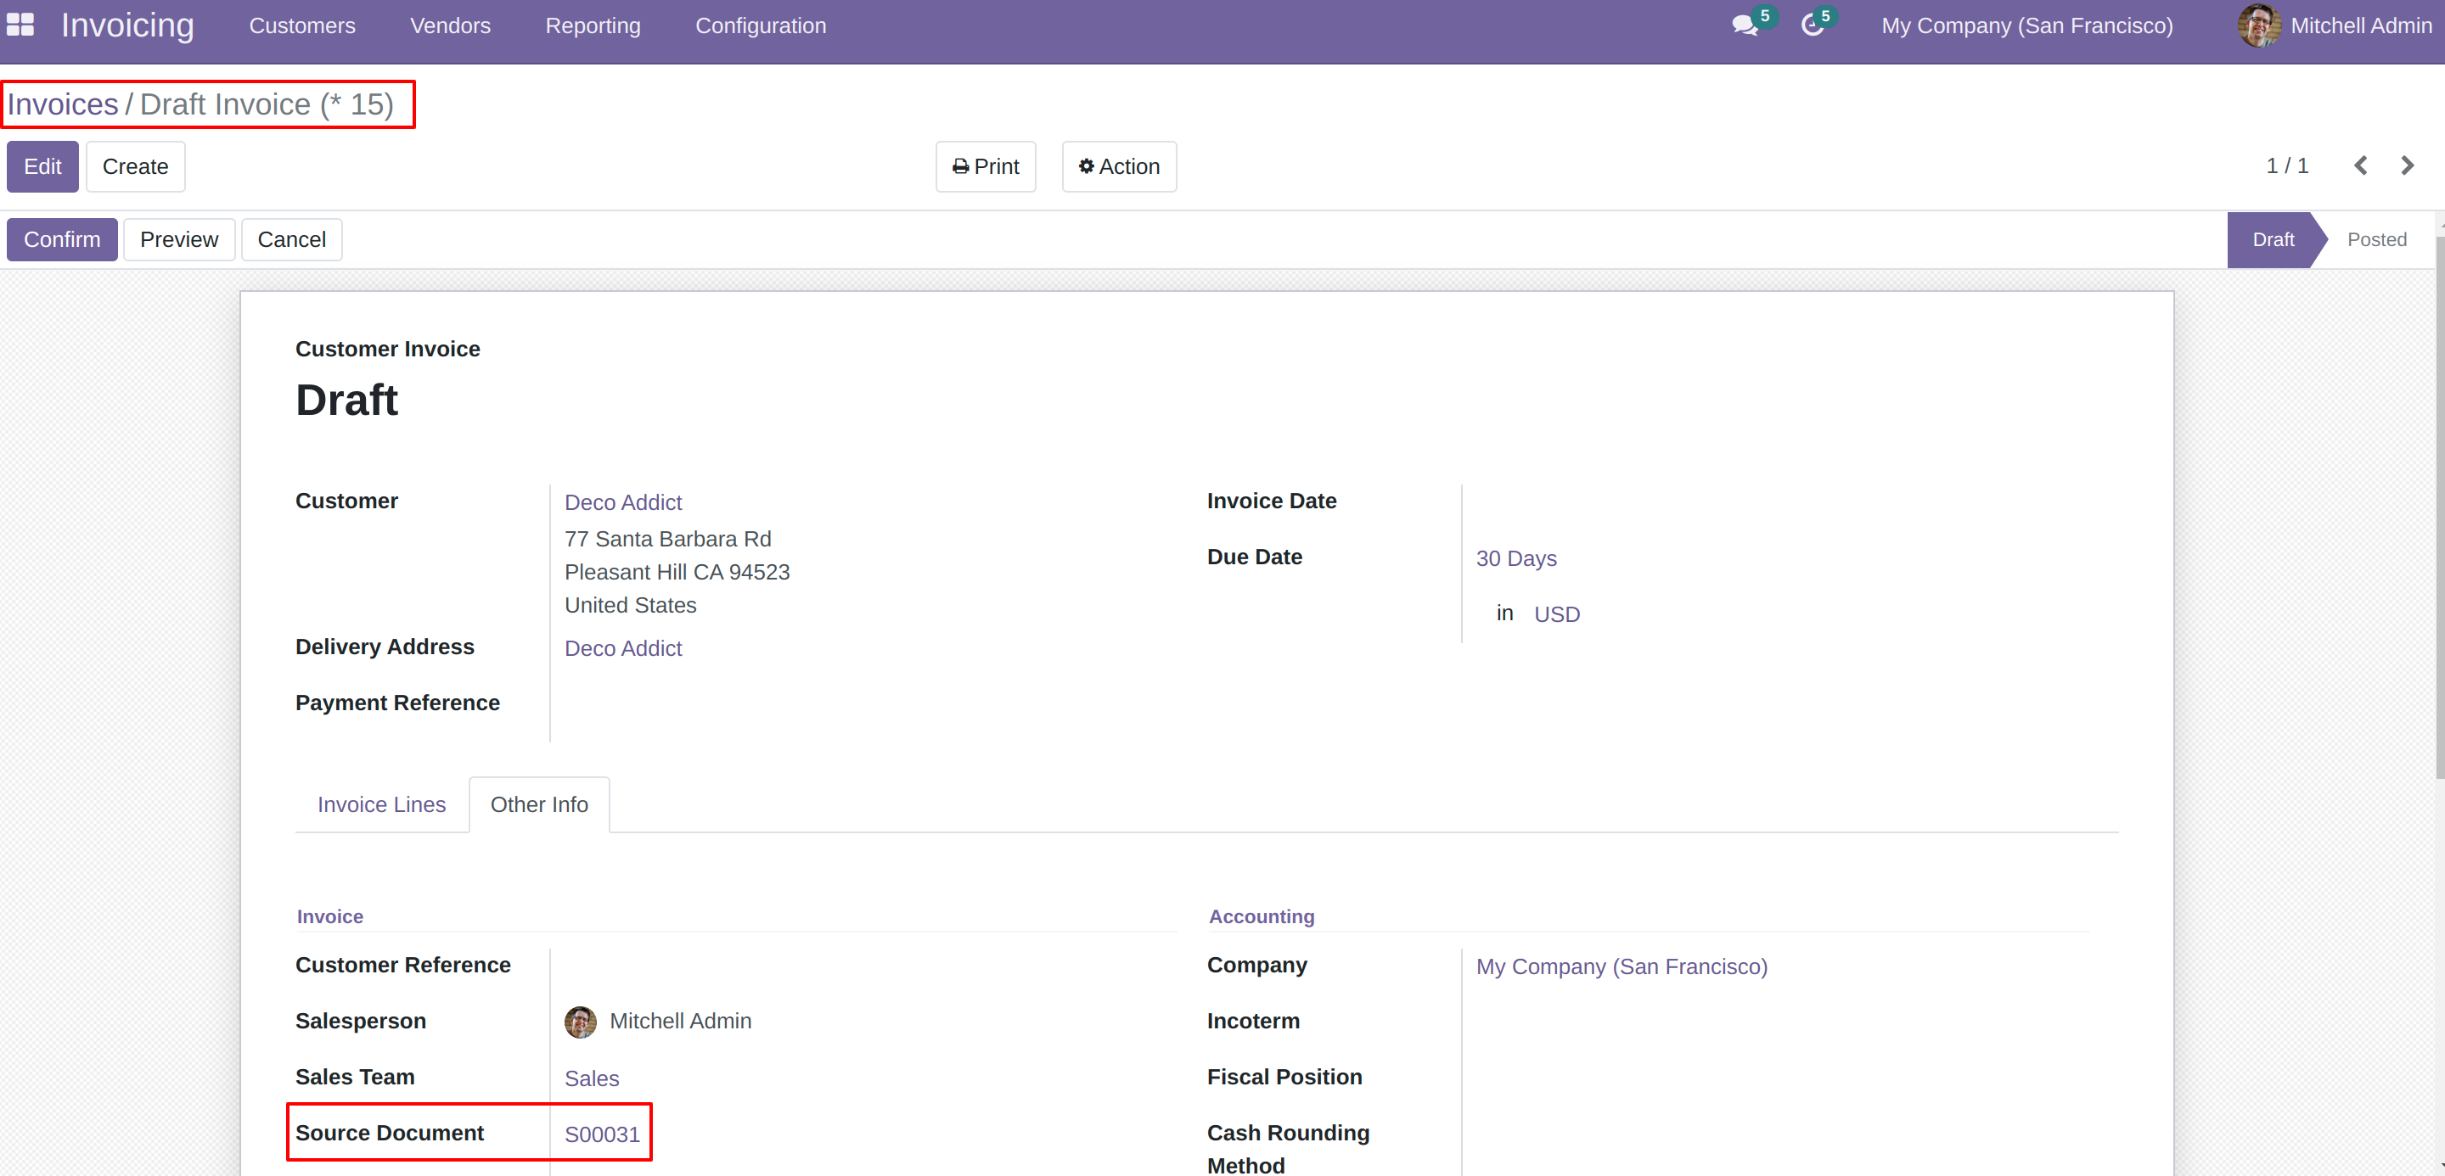Open the Reporting menu

[x=593, y=25]
